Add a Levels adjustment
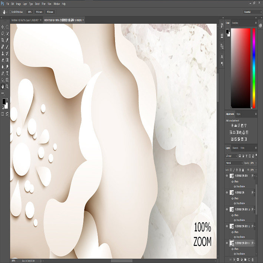The image size is (263, 263). point(236,125)
